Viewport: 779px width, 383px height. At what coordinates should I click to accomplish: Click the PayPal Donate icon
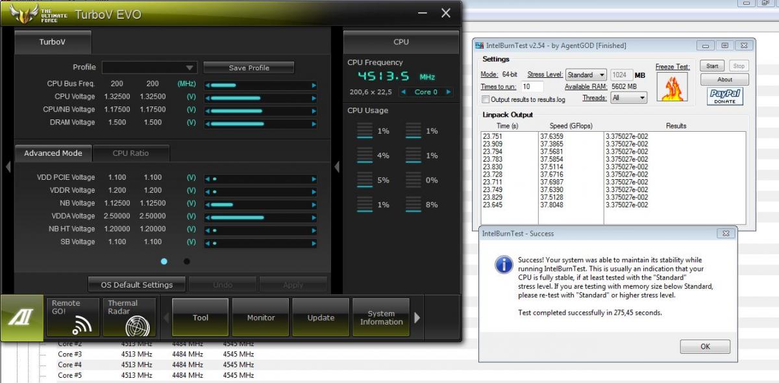coord(724,97)
